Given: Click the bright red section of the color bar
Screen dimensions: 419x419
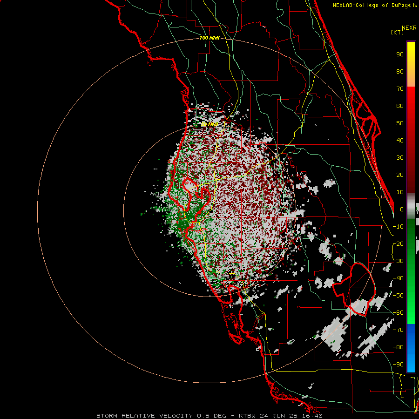Looking at the screenshot, I should tap(411, 139).
